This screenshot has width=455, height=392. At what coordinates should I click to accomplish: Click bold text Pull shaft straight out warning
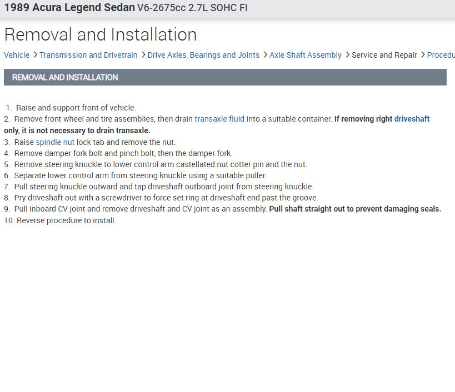tap(355, 209)
